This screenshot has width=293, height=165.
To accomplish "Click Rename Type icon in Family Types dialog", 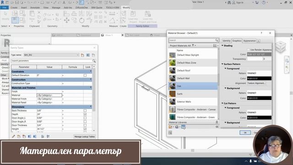I will [x=88, y=55].
